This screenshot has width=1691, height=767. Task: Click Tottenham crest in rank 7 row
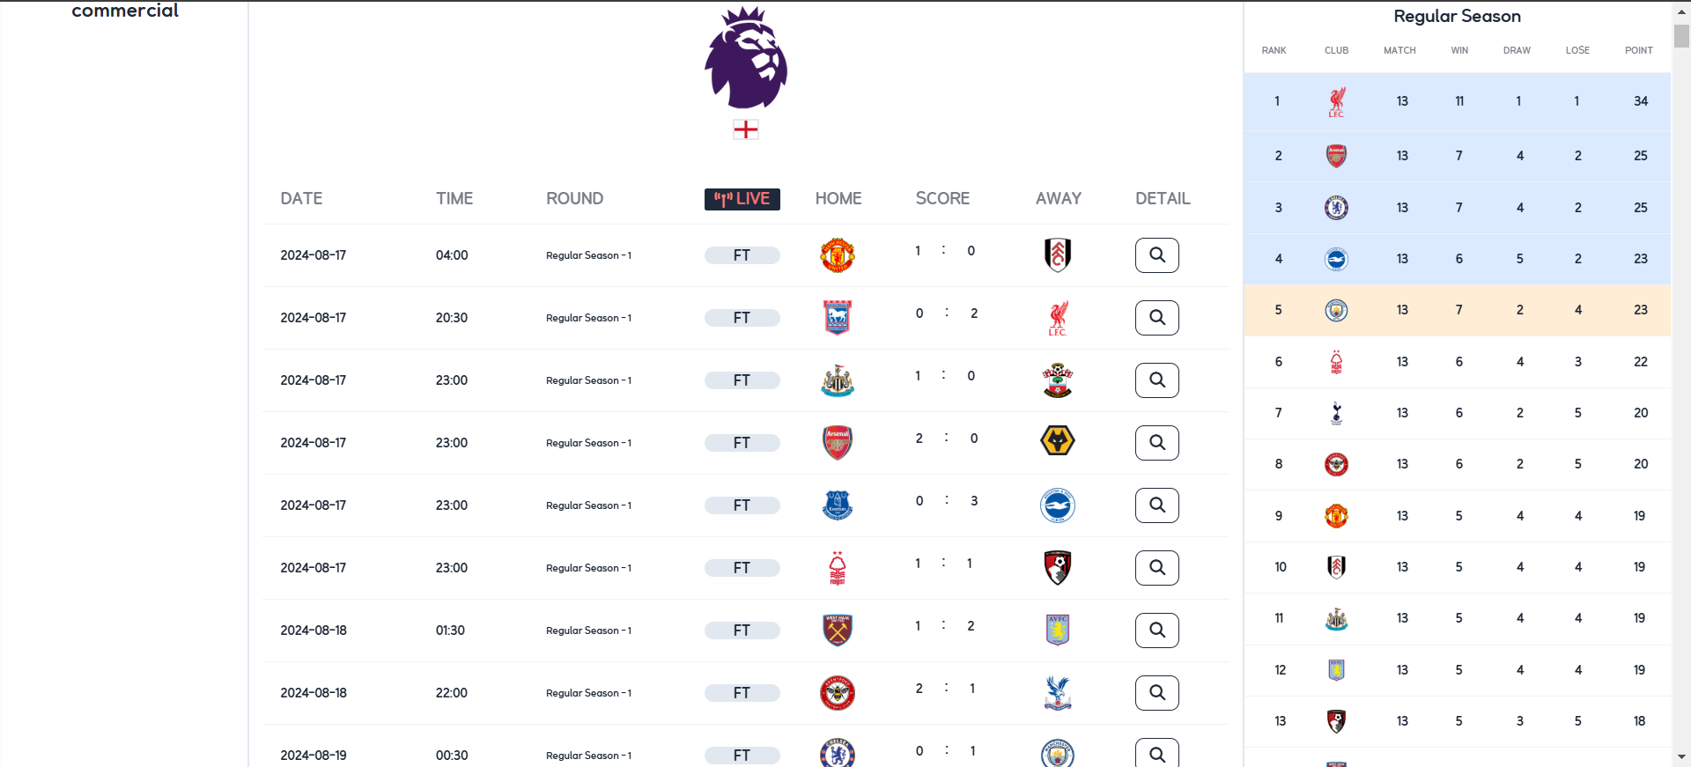[x=1336, y=413]
